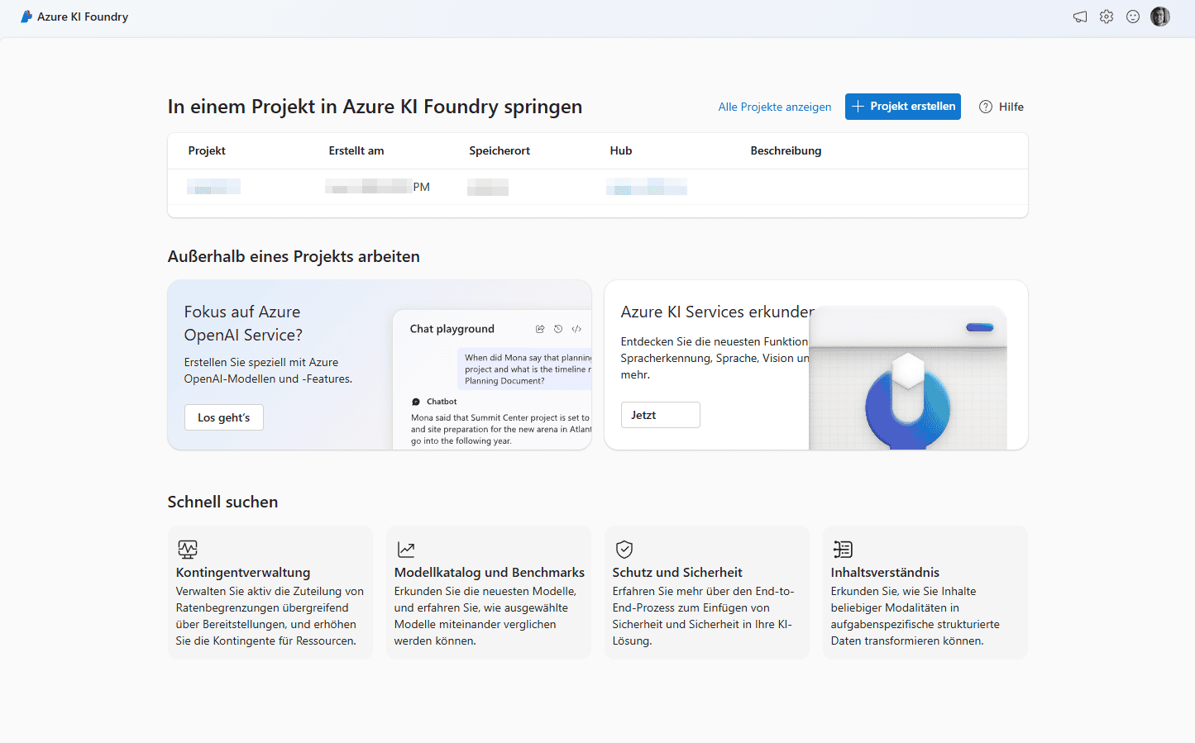Image resolution: width=1195 pixels, height=743 pixels.
Task: Open your profile avatar picture
Action: click(1160, 17)
